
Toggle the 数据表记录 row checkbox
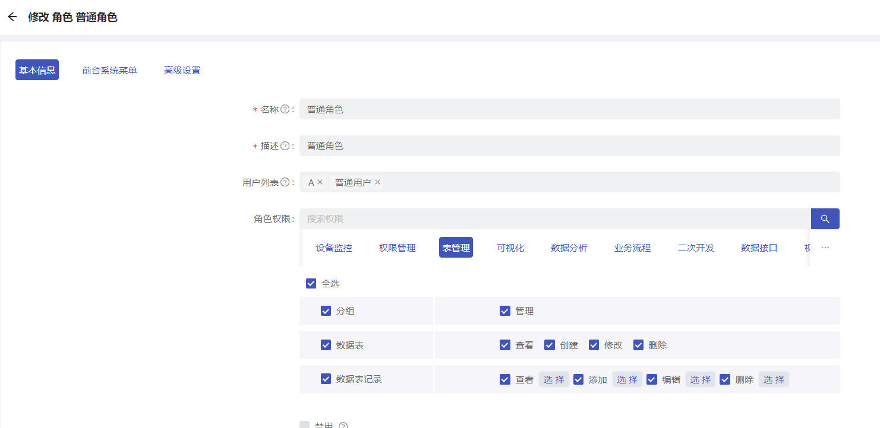pyautogui.click(x=326, y=379)
